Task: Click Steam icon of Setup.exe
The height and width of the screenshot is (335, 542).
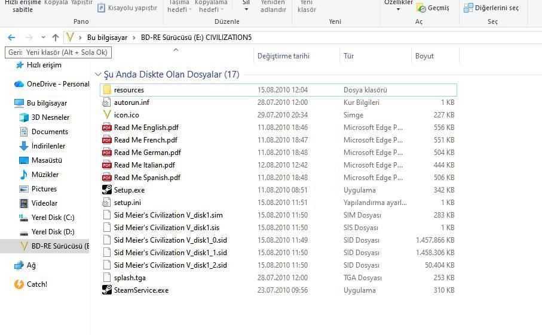Action: (107, 190)
